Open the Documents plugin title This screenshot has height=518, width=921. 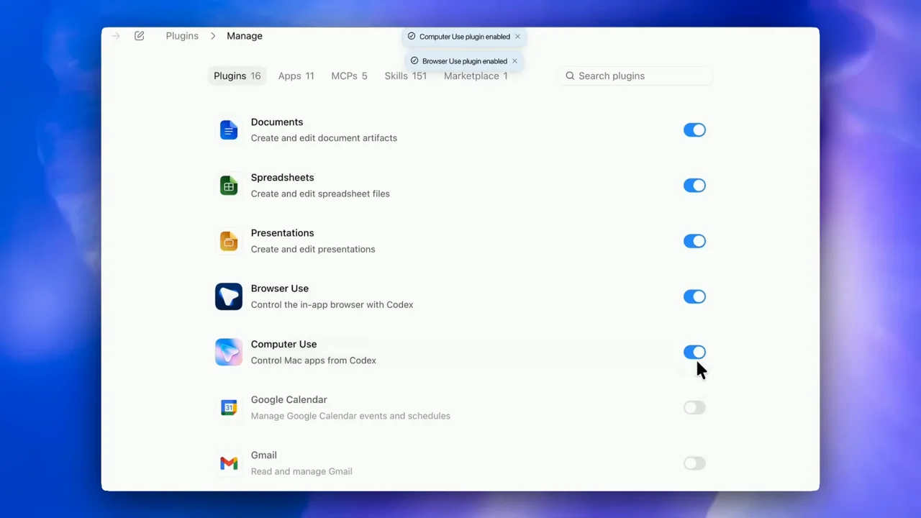[277, 122]
